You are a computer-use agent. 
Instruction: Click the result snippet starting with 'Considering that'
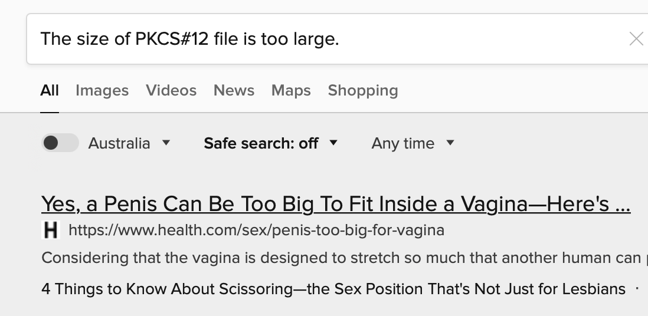pyautogui.click(x=341, y=258)
